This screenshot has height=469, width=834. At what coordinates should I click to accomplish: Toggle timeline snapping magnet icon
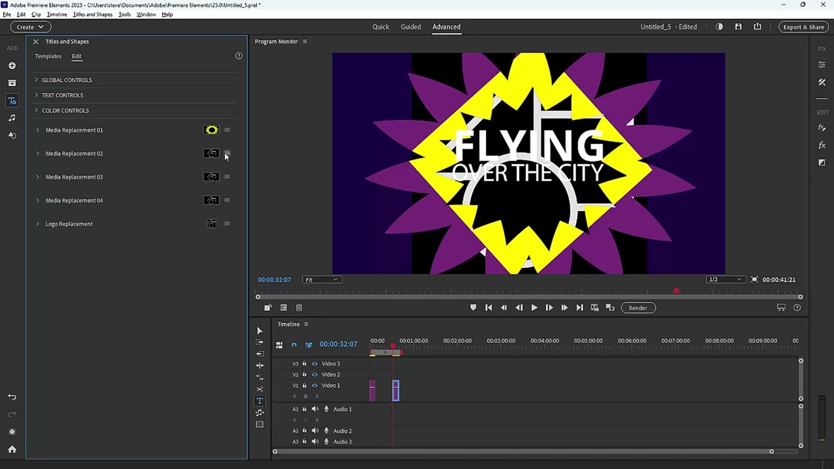(x=294, y=345)
